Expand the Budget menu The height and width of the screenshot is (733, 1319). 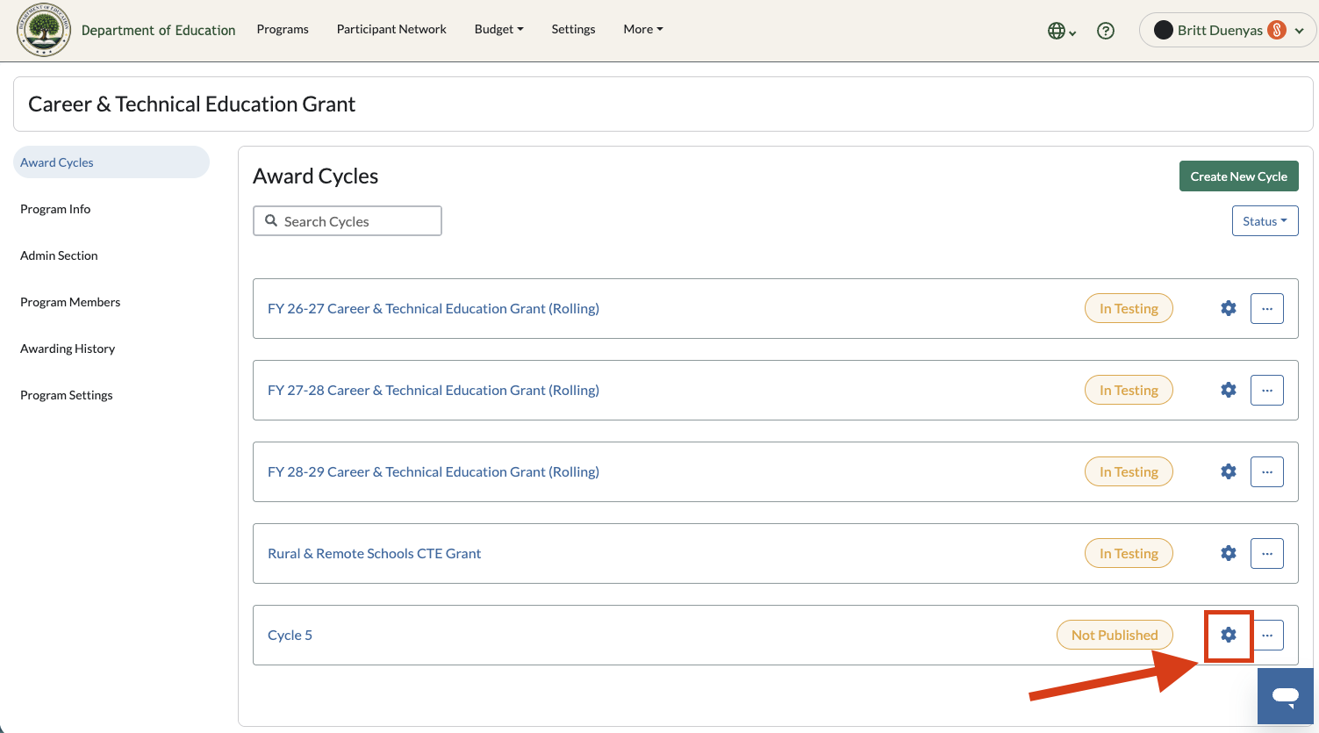point(498,29)
